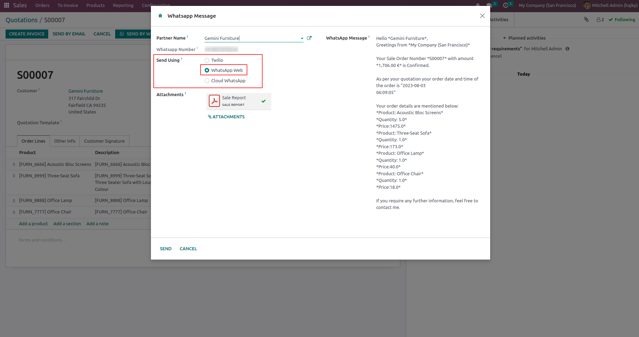The width and height of the screenshot is (639, 337).
Task: Click the SEND BY WhatsApp button
Action: (x=134, y=34)
